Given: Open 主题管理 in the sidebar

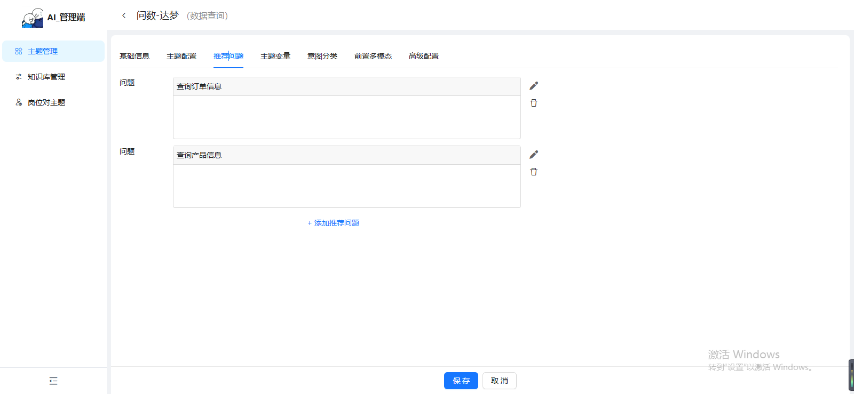Looking at the screenshot, I should point(43,51).
